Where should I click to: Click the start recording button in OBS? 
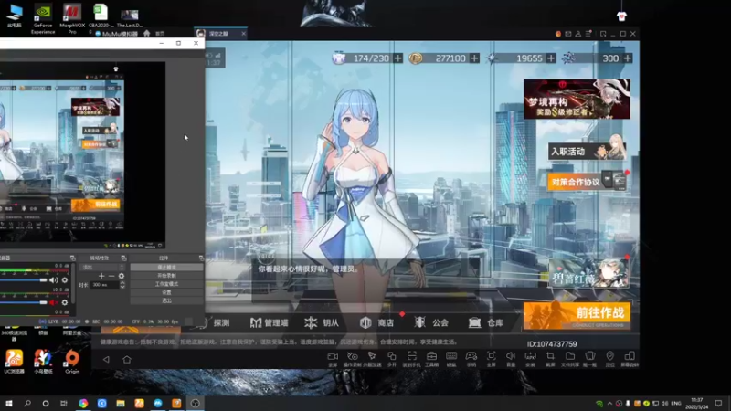pos(166,276)
